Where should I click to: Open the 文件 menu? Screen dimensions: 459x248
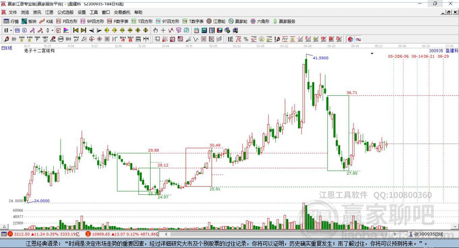point(13,12)
